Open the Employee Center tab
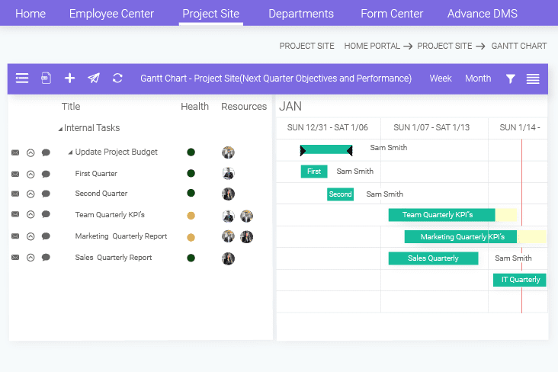Image resolution: width=558 pixels, height=372 pixels. click(x=111, y=14)
